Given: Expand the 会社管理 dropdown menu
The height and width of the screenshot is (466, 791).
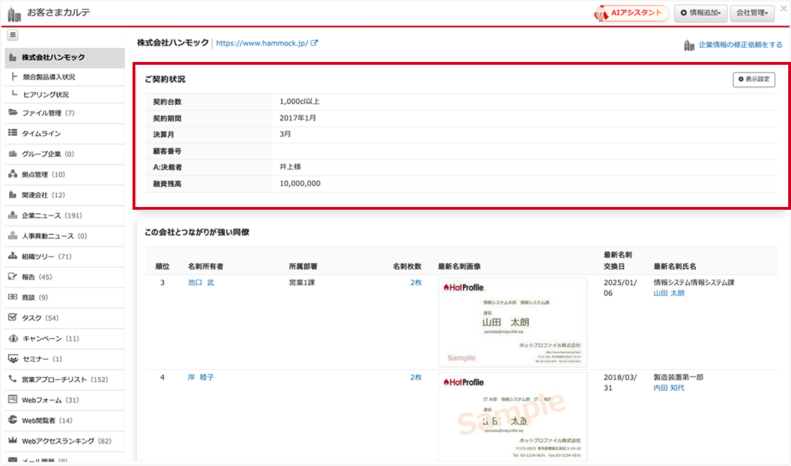Looking at the screenshot, I should (752, 13).
